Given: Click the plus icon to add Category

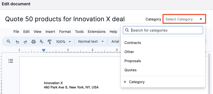Looking at the screenshot, I should tap(125, 82).
